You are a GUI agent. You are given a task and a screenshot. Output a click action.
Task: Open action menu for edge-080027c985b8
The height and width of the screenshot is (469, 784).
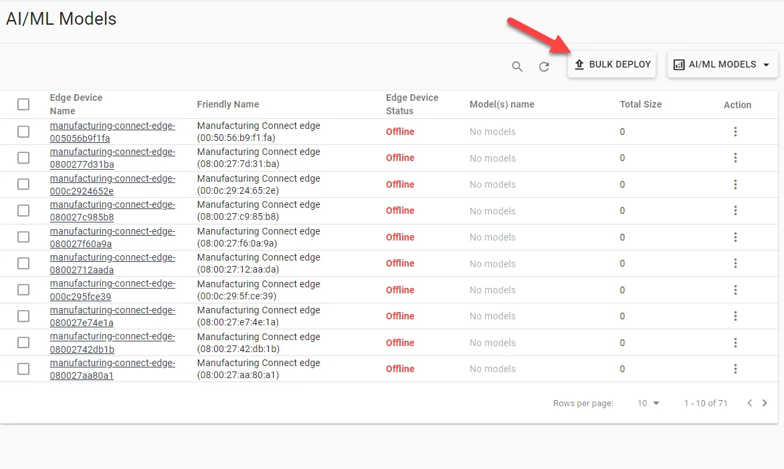click(x=735, y=210)
